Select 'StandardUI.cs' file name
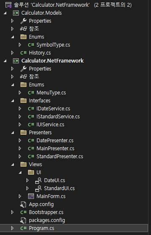This screenshot has width=151, height=235. point(59,188)
